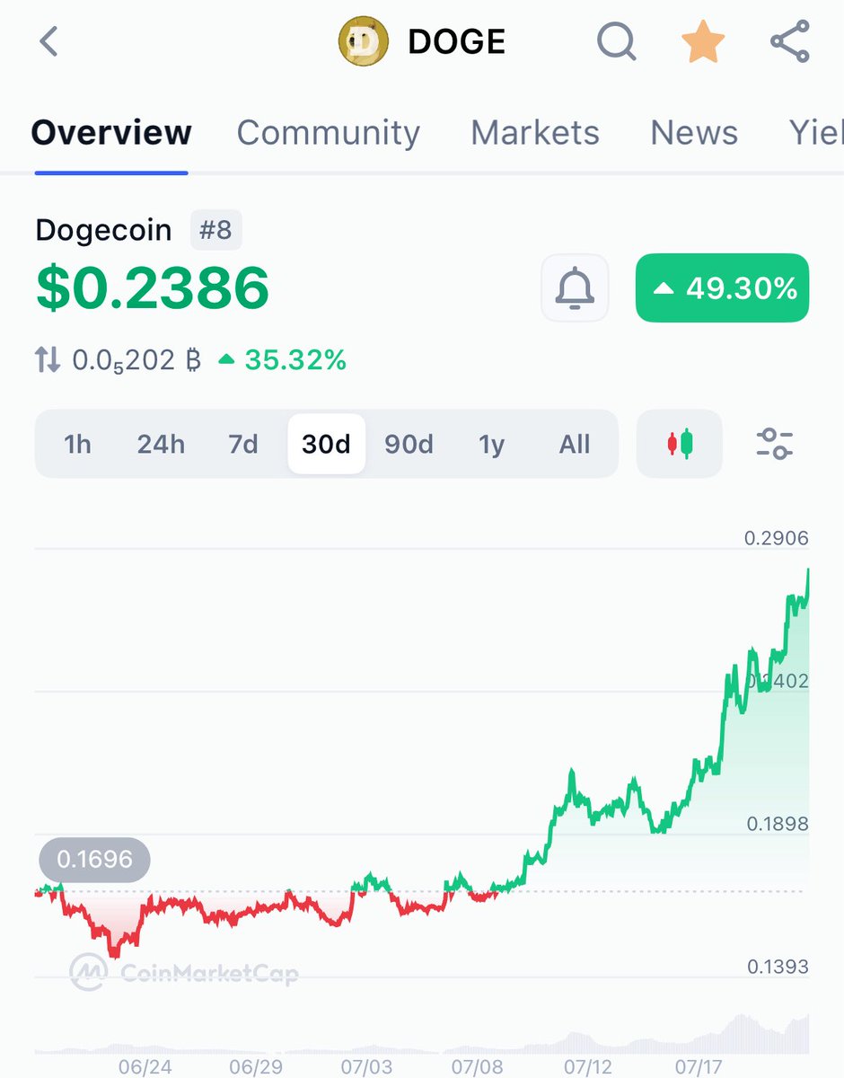Tap the Dogecoin coin logo

coord(364,42)
